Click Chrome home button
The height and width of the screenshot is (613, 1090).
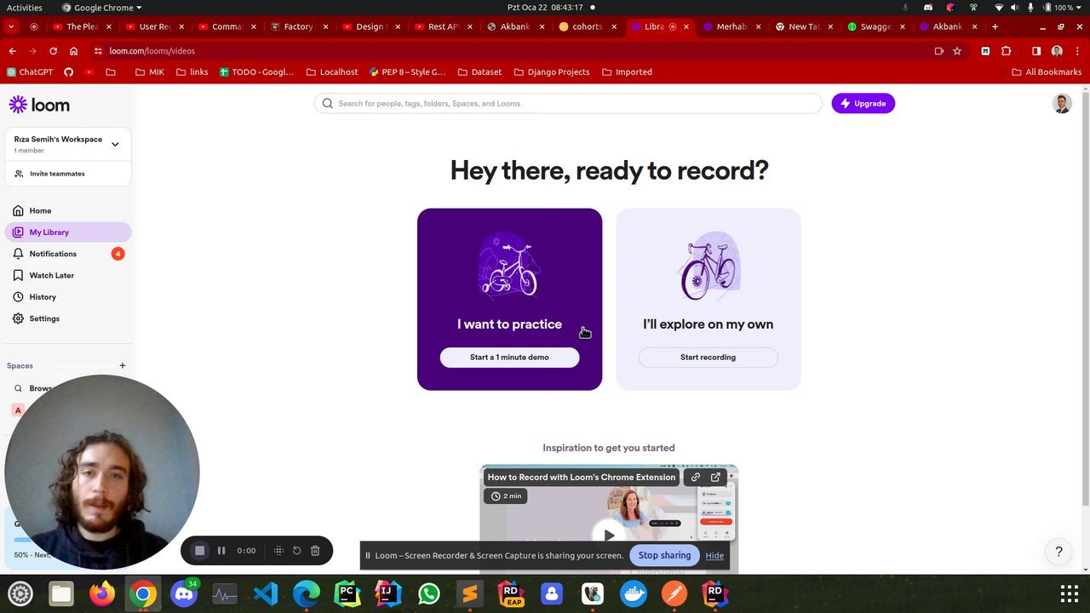tap(73, 51)
